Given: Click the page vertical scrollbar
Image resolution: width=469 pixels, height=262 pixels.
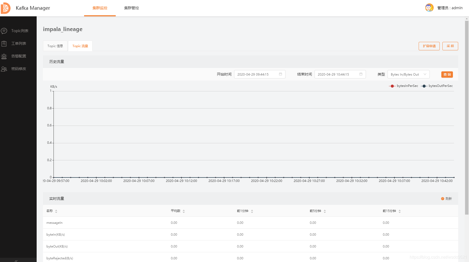Looking at the screenshot, I should [467, 118].
